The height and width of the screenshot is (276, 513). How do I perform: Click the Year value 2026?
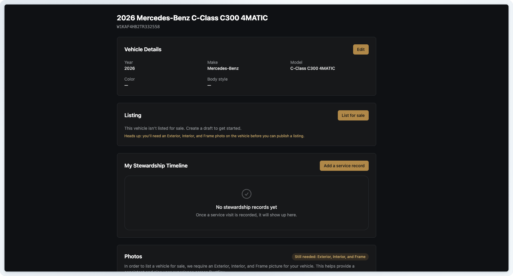click(x=130, y=68)
